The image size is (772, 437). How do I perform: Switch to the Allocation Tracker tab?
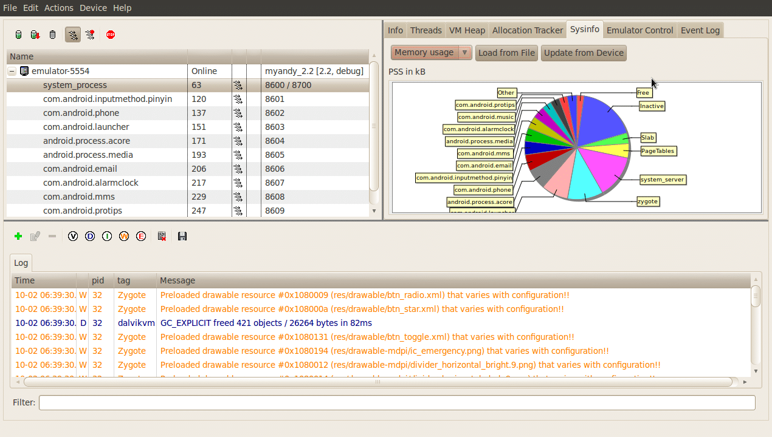(527, 30)
